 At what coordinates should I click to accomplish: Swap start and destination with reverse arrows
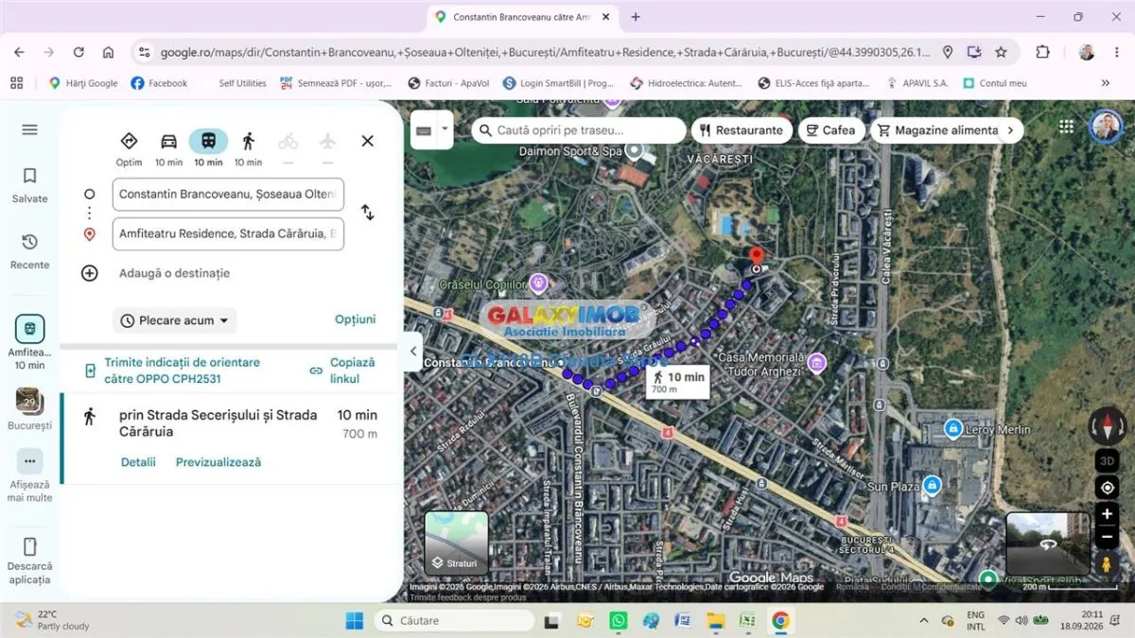pyautogui.click(x=367, y=213)
